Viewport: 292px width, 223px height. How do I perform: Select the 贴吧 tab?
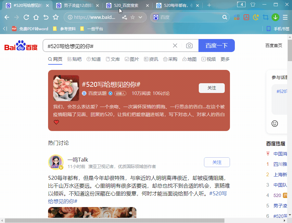click(x=74, y=59)
